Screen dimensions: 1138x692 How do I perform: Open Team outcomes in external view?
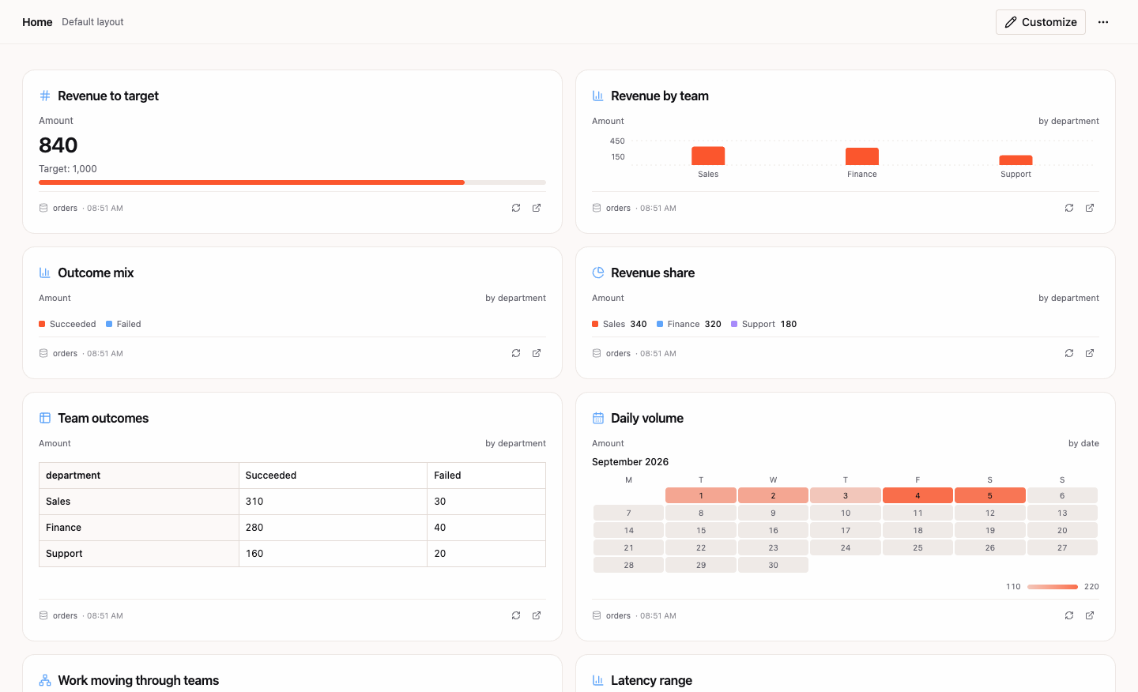[537, 615]
